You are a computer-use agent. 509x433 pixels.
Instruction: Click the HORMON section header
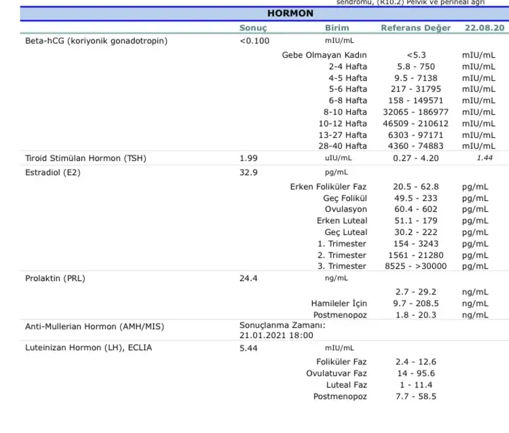point(290,14)
